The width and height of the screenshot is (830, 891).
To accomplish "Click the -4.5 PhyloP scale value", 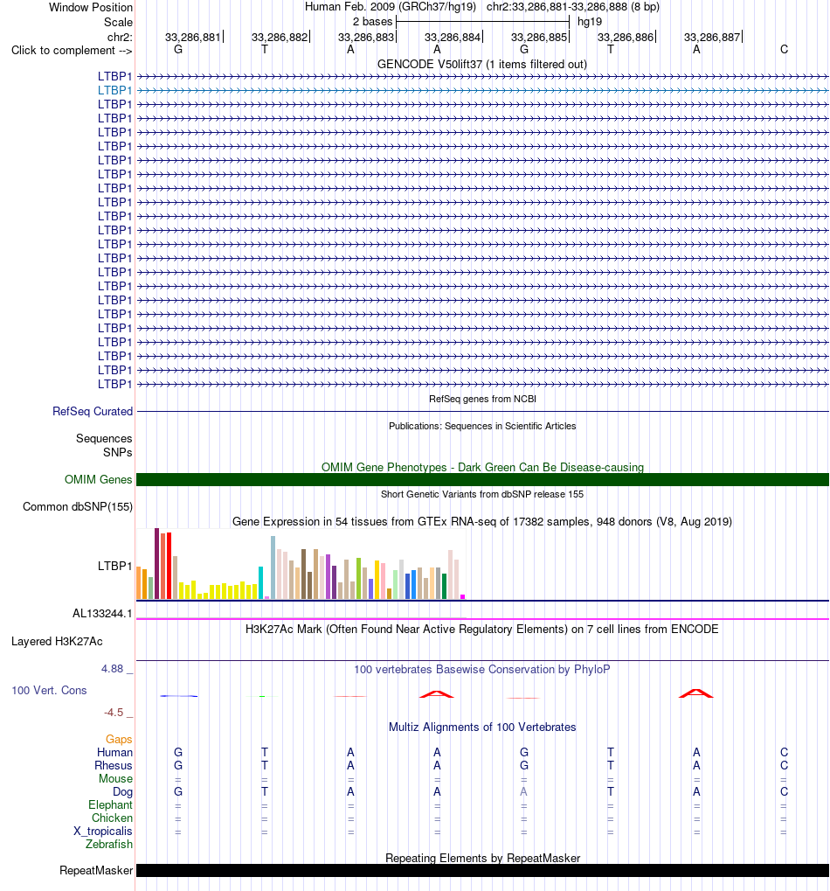I will [114, 713].
